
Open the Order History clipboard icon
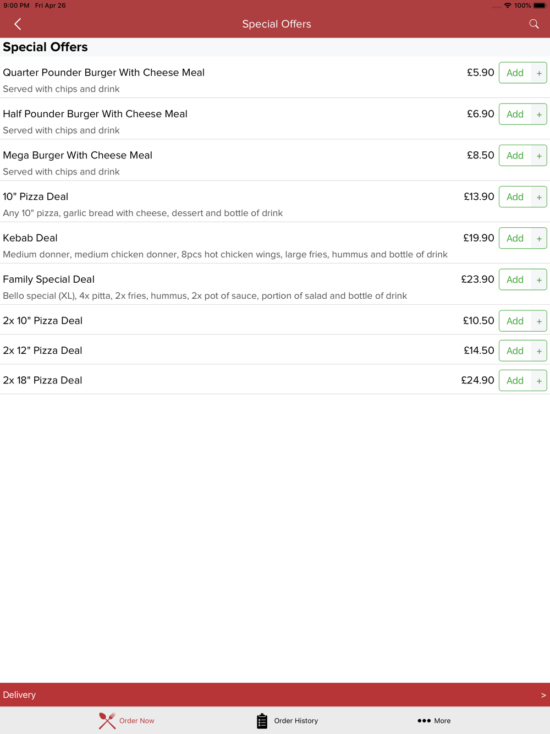(262, 721)
